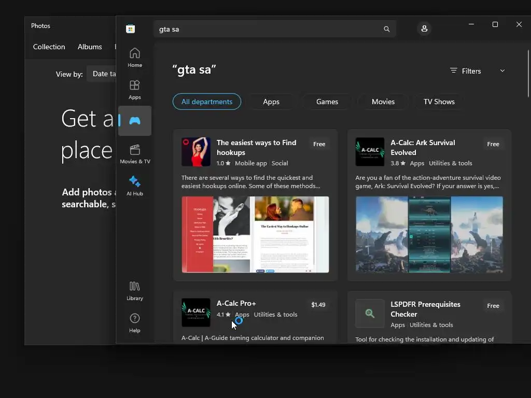The height and width of the screenshot is (398, 531).
Task: Close the Microsoft Store window
Action: (x=519, y=24)
